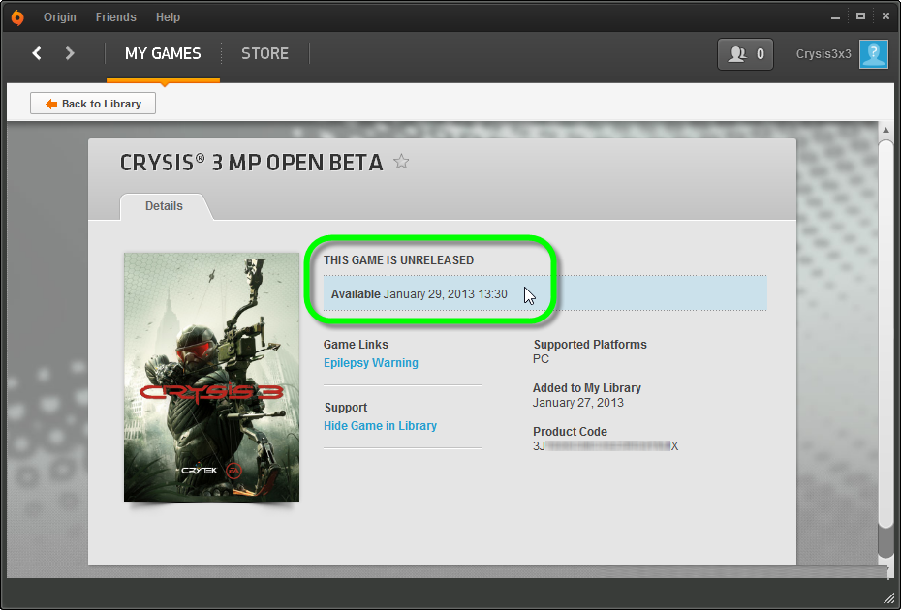The image size is (901, 610).
Task: Switch to the STORE tab
Action: pyautogui.click(x=264, y=53)
